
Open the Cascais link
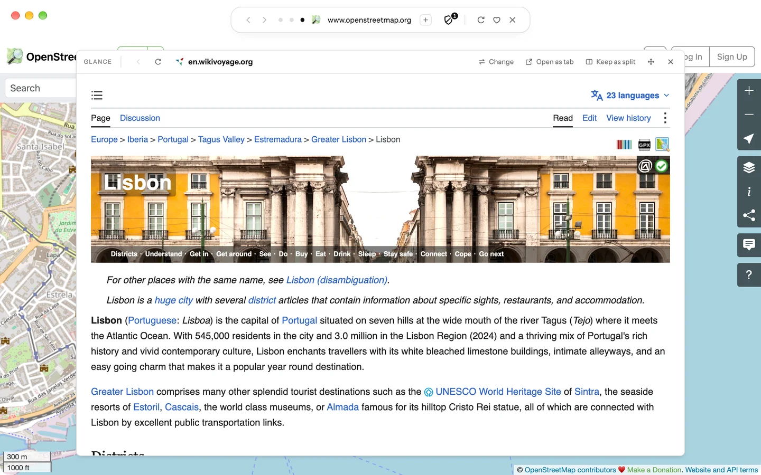pyautogui.click(x=182, y=407)
